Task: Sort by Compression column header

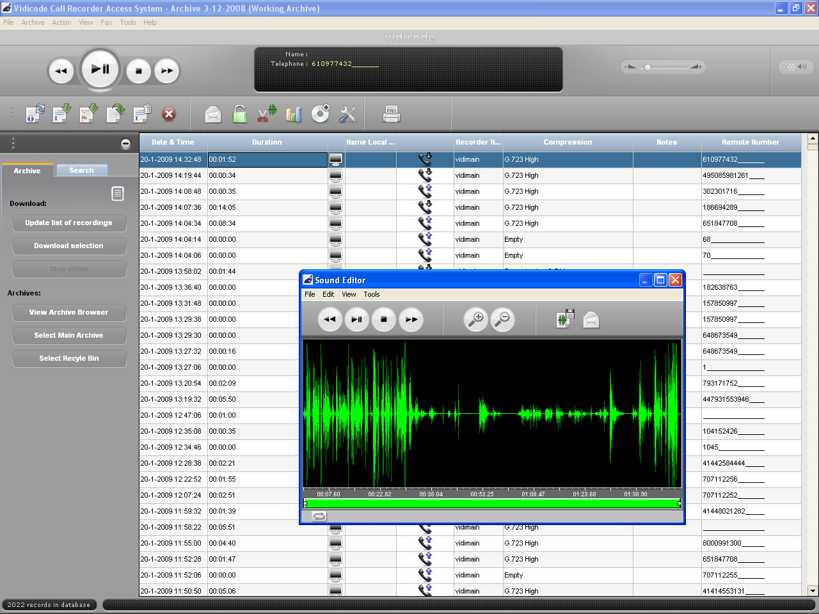Action: (568, 142)
